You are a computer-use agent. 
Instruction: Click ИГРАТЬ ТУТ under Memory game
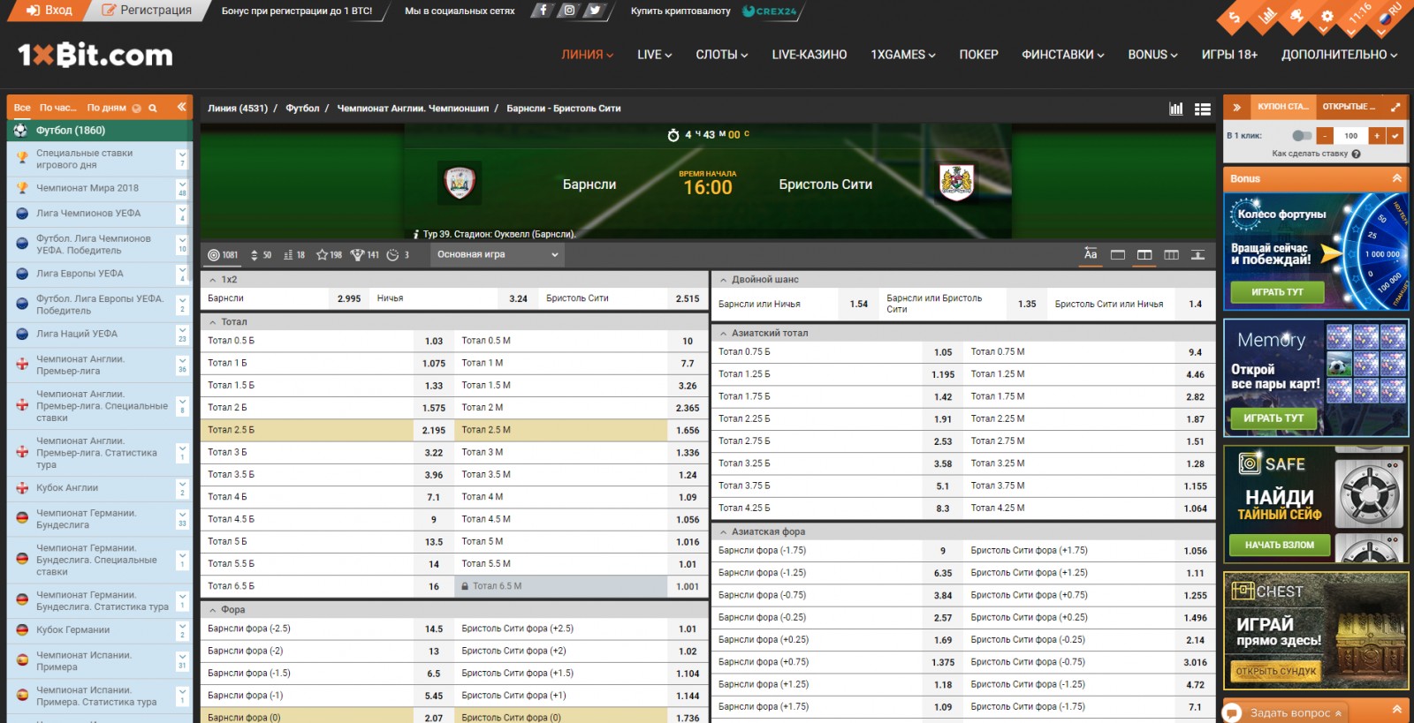pyautogui.click(x=1273, y=418)
